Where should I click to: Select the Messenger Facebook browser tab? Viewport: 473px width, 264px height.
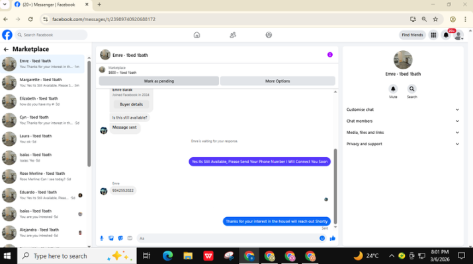point(52,5)
